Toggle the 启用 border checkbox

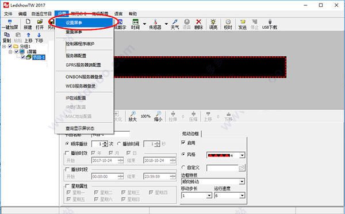pos(183,143)
